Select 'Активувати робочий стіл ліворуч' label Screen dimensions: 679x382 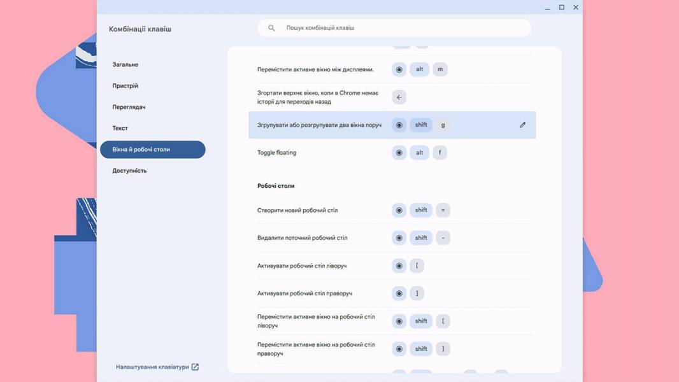click(x=302, y=265)
